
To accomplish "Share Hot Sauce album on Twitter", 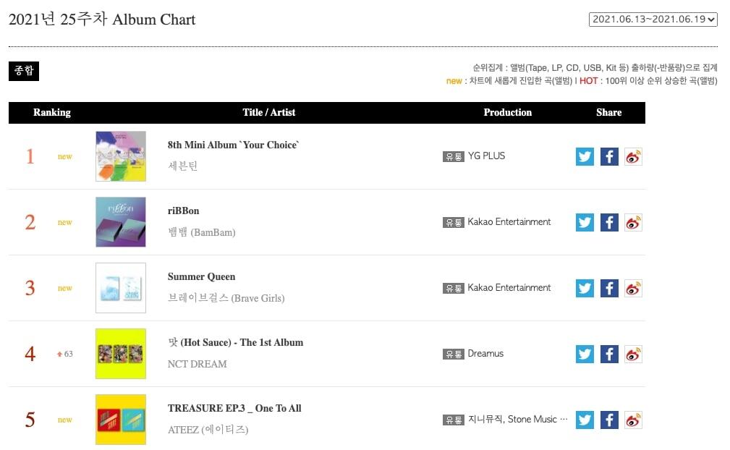I will pyautogui.click(x=585, y=354).
